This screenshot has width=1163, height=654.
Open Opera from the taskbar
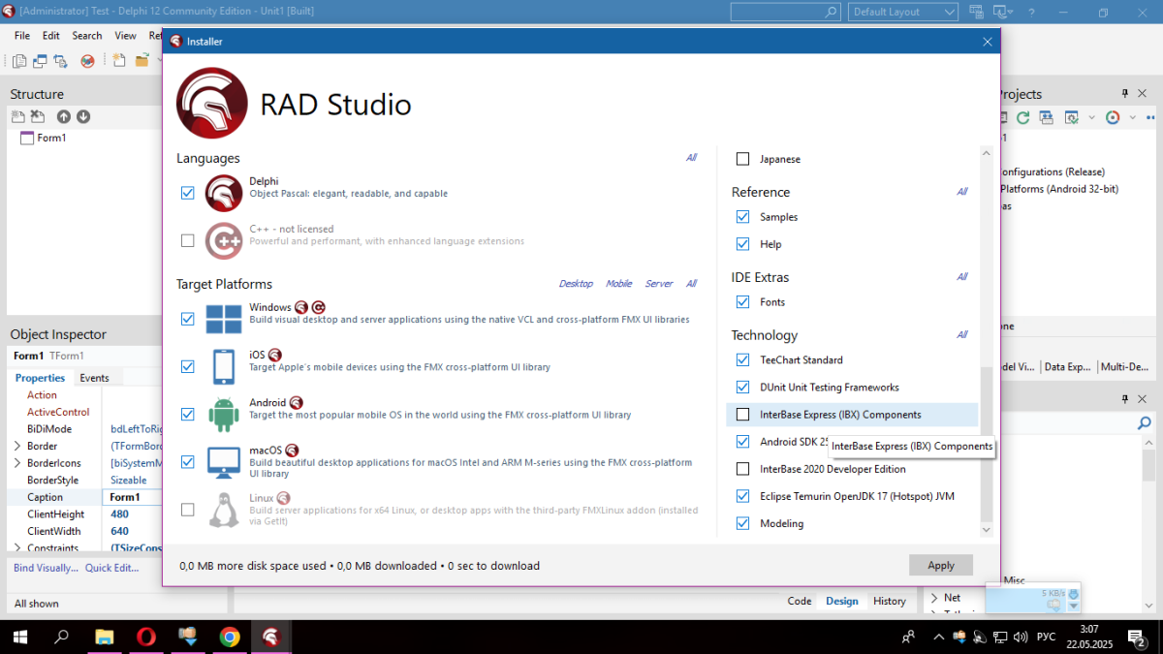coord(146,637)
